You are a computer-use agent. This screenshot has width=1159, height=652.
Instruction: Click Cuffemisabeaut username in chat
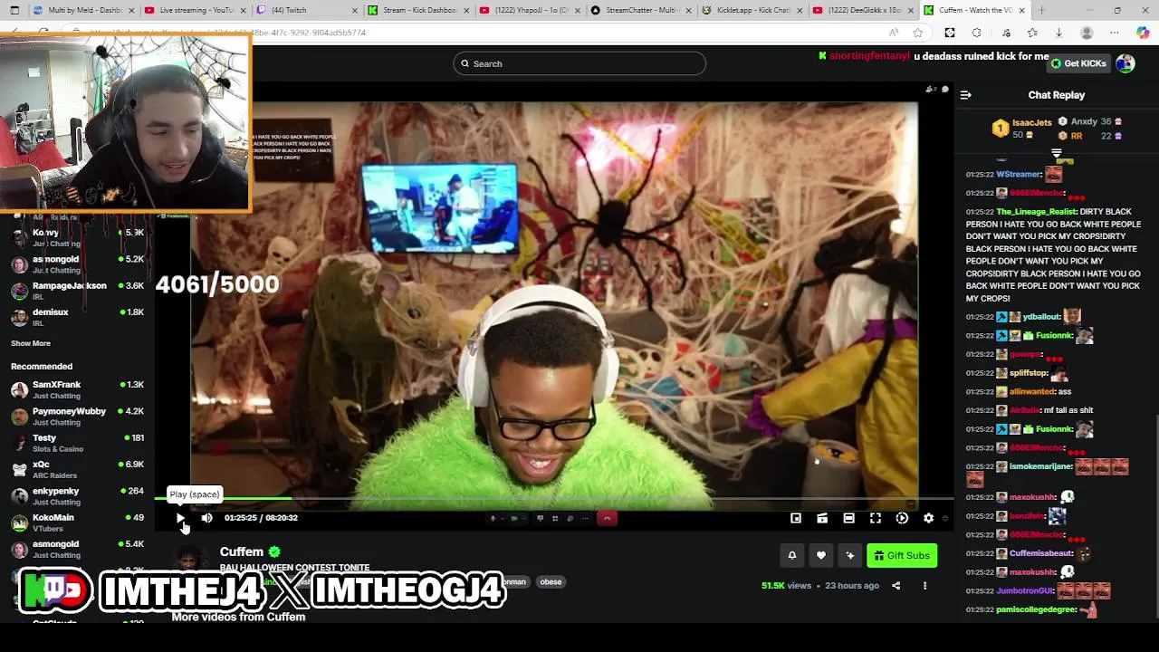click(1041, 553)
